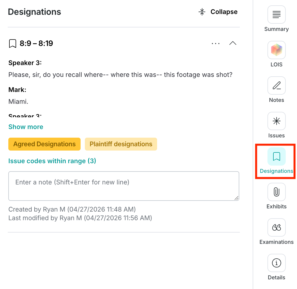Viewport: 297px width, 289px height.
Task: Select the Agreed Designations tag
Action: [44, 144]
